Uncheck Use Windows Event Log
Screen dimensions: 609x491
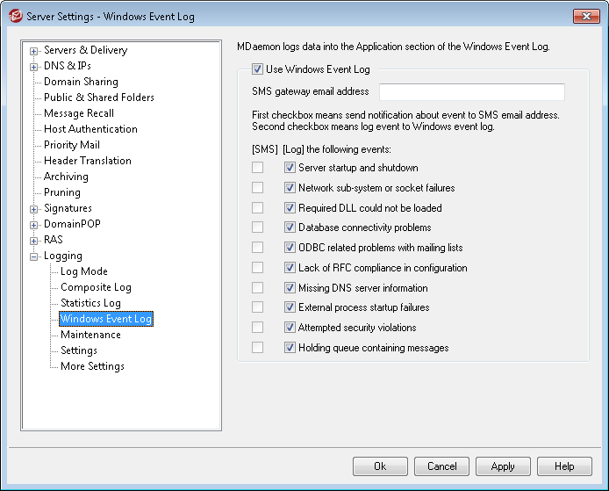pos(257,69)
